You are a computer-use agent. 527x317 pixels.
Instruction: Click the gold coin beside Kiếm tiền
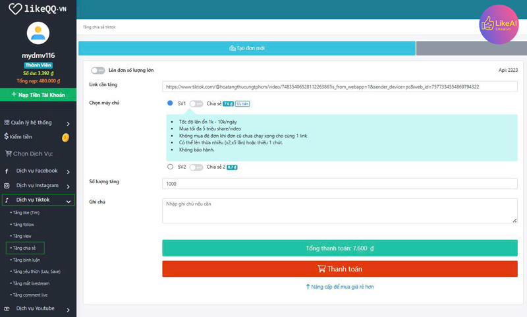point(65,137)
